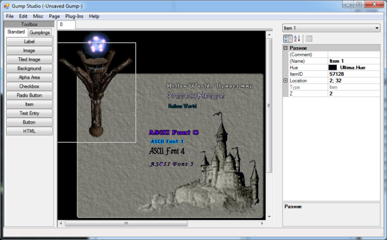Screen dimensions: 387x240
Task: Collapse the Разное property category
Action: [x=286, y=48]
